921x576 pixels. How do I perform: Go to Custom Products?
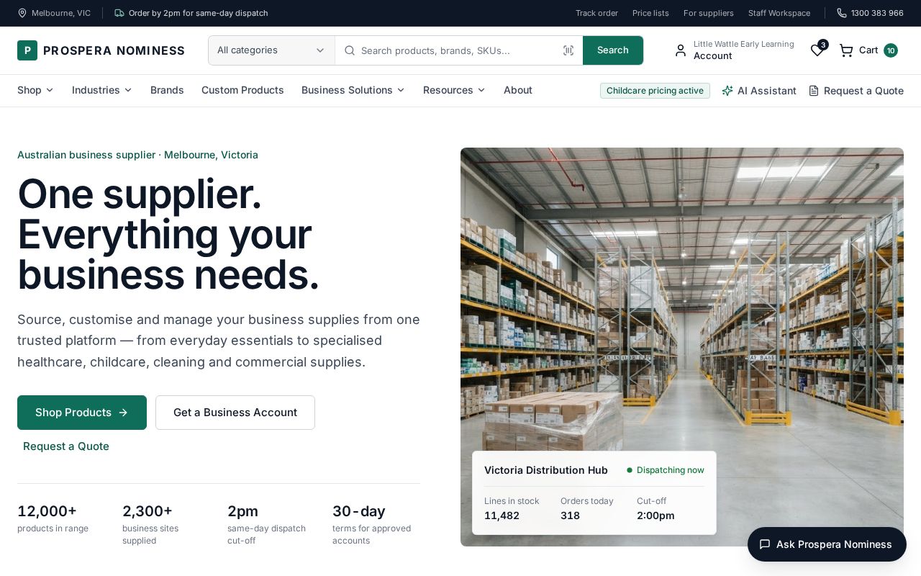[x=242, y=90]
